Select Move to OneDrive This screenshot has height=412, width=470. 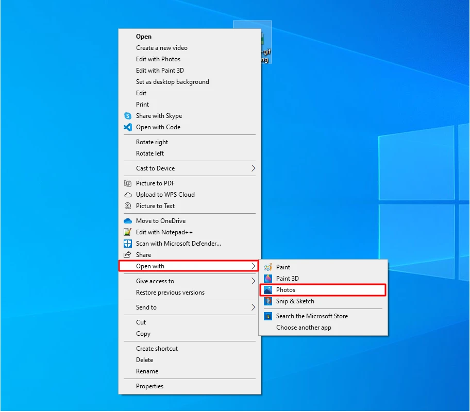pyautogui.click(x=190, y=221)
